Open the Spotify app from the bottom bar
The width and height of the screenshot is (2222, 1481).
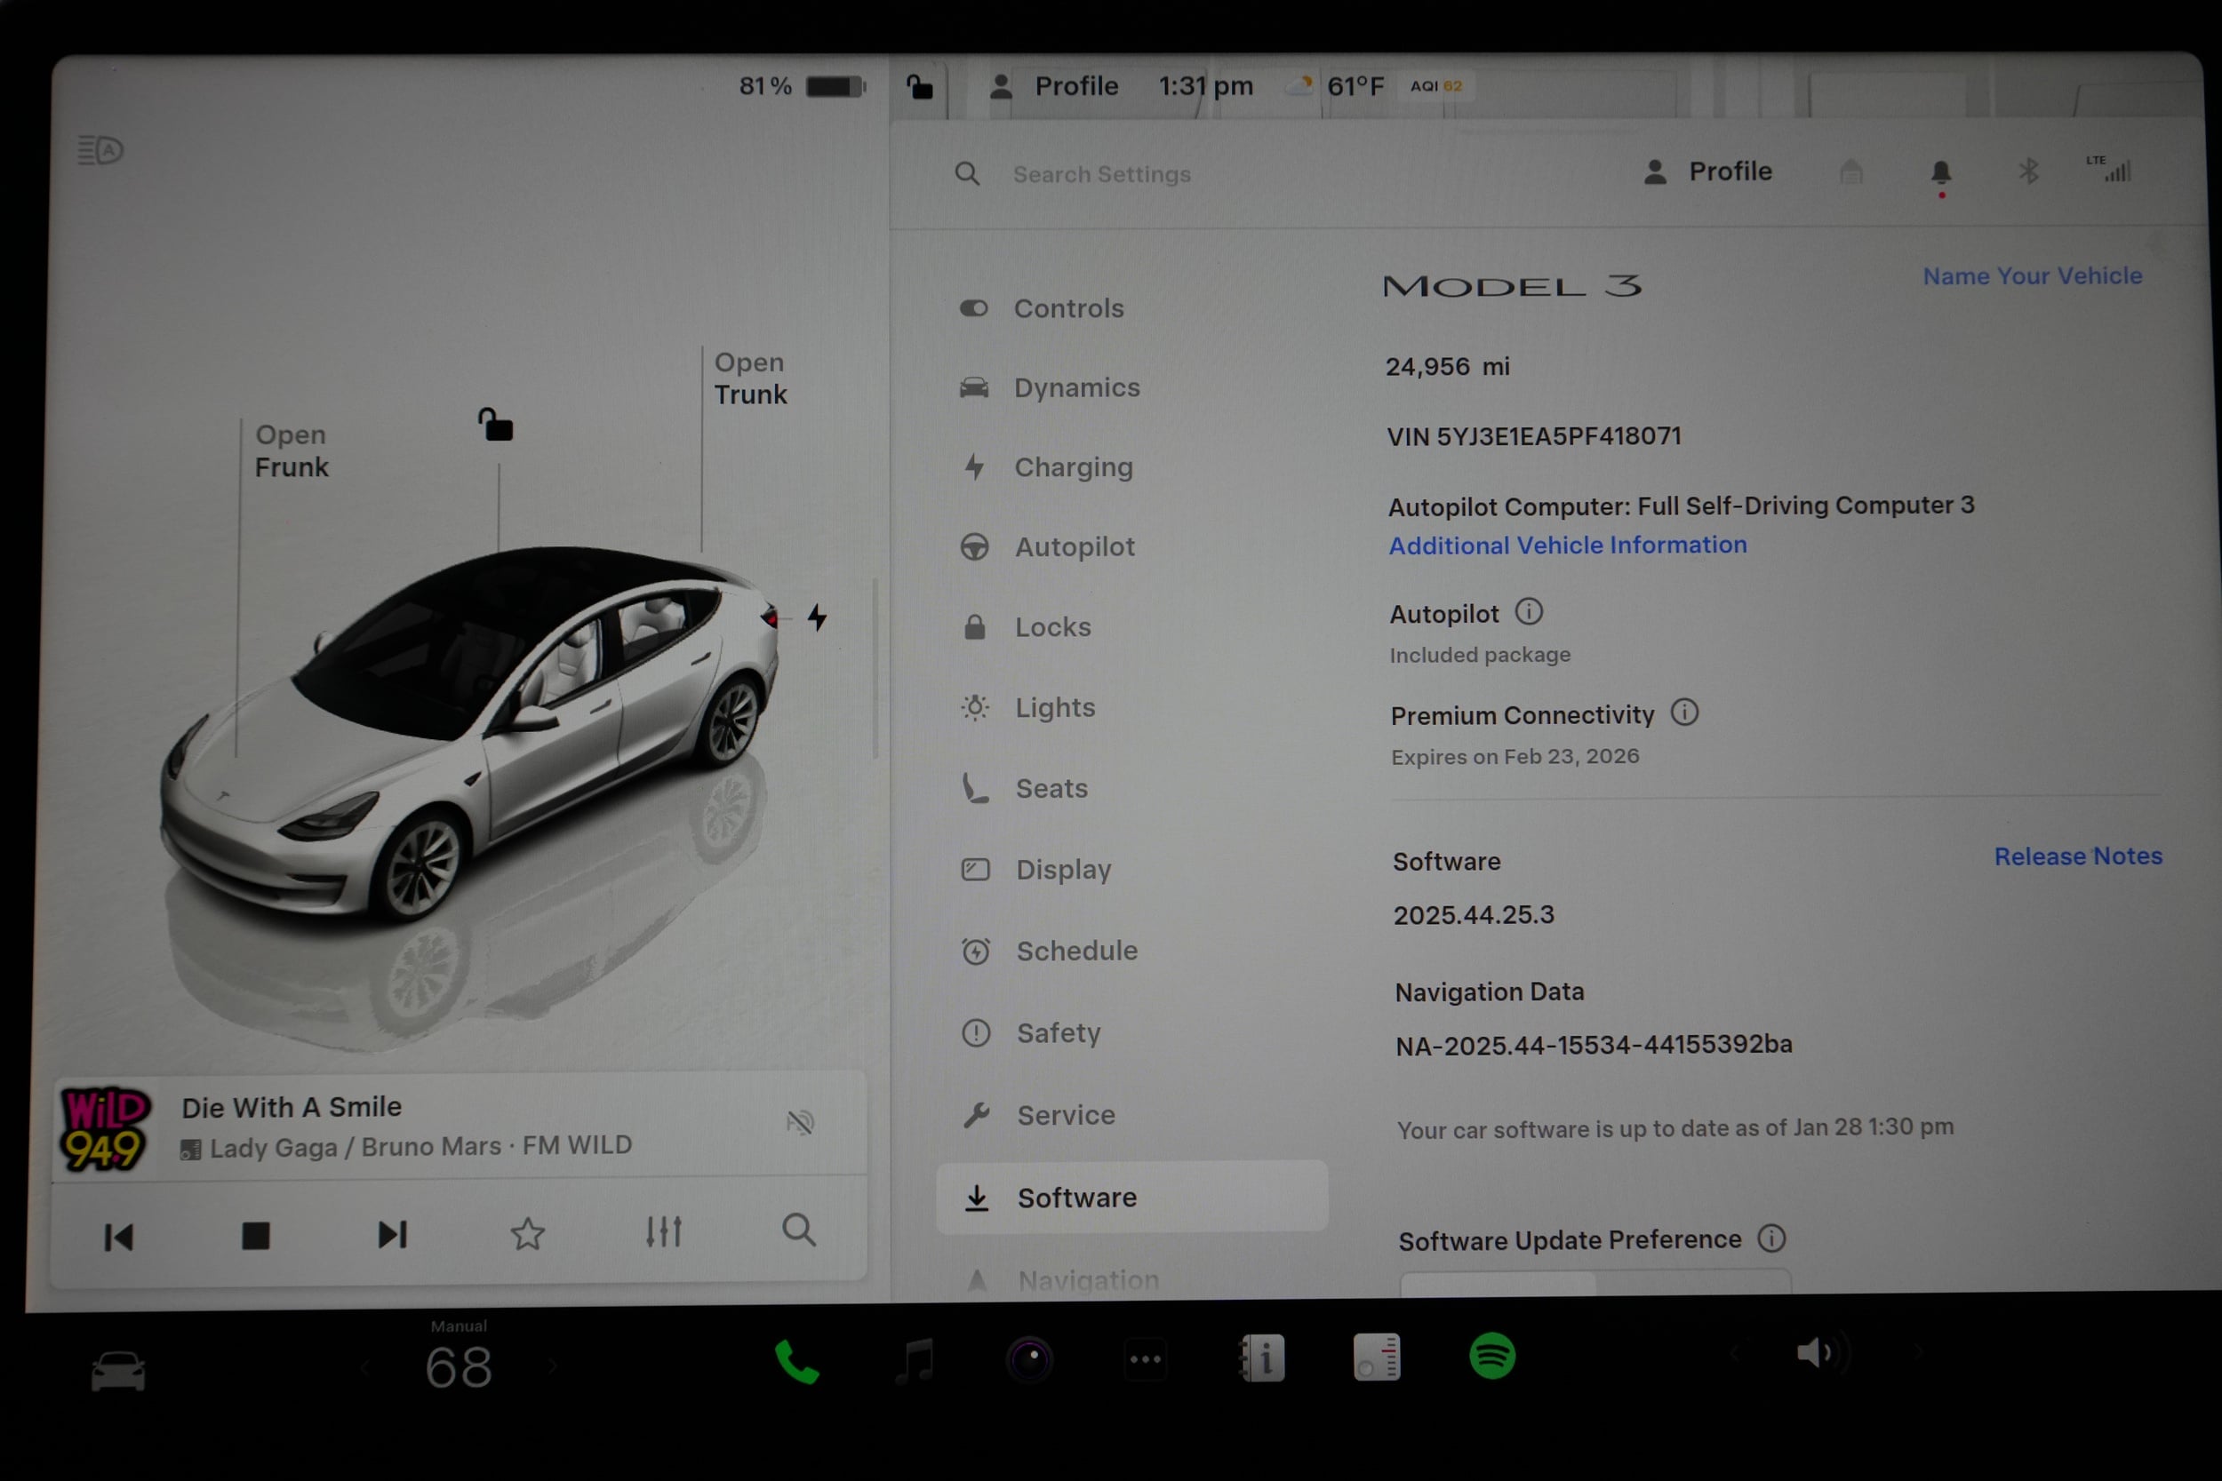(x=1491, y=1358)
